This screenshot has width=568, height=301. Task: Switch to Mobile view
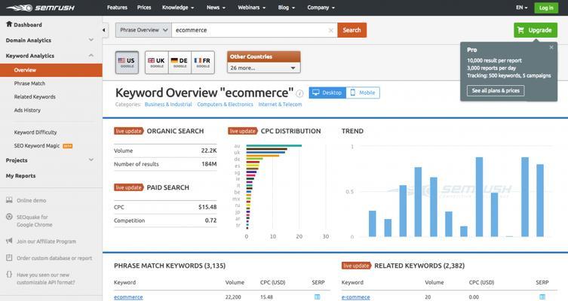click(363, 93)
